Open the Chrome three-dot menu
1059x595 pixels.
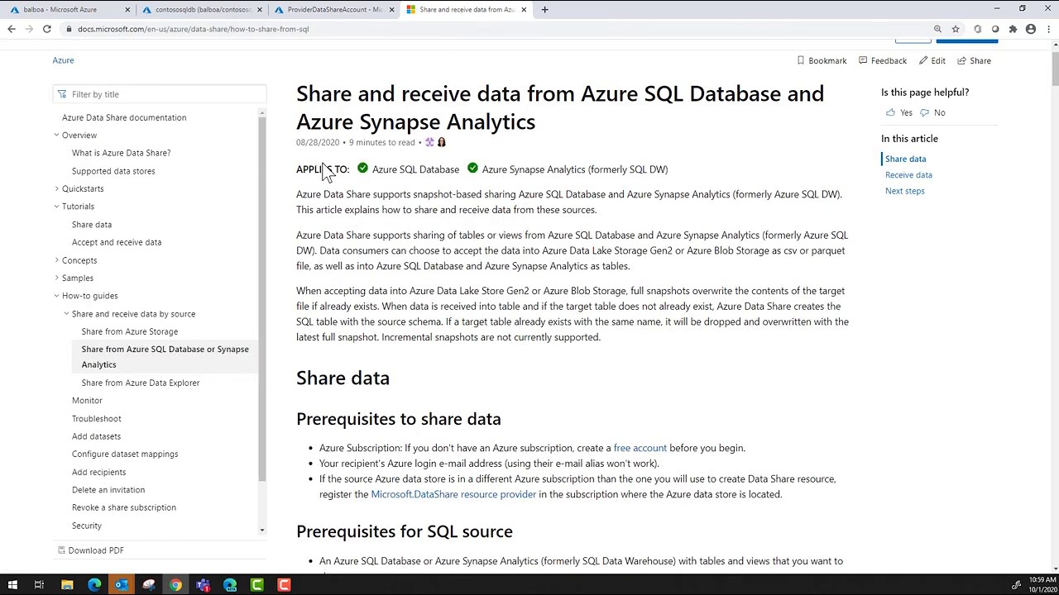pyautogui.click(x=1048, y=29)
